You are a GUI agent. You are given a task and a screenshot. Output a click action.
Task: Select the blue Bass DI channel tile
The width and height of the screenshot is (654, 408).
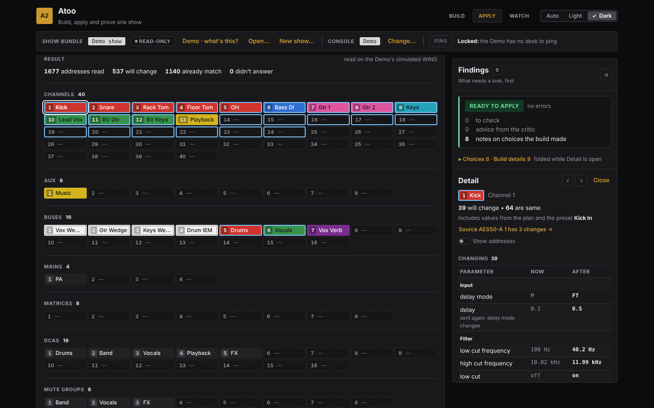284,107
